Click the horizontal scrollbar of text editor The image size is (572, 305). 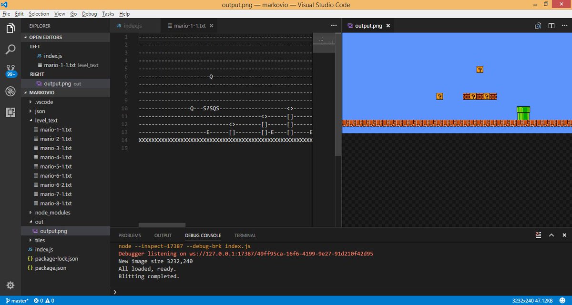coord(162,225)
